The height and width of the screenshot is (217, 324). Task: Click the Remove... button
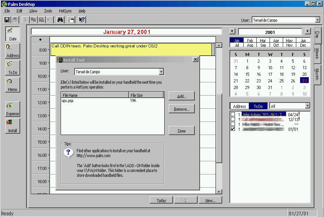(182, 109)
